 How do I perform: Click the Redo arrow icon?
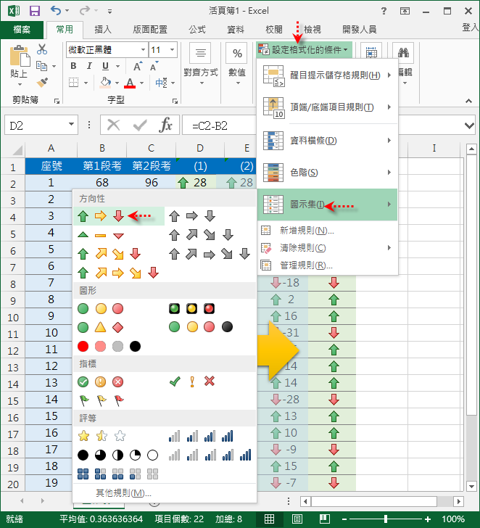pos(84,11)
